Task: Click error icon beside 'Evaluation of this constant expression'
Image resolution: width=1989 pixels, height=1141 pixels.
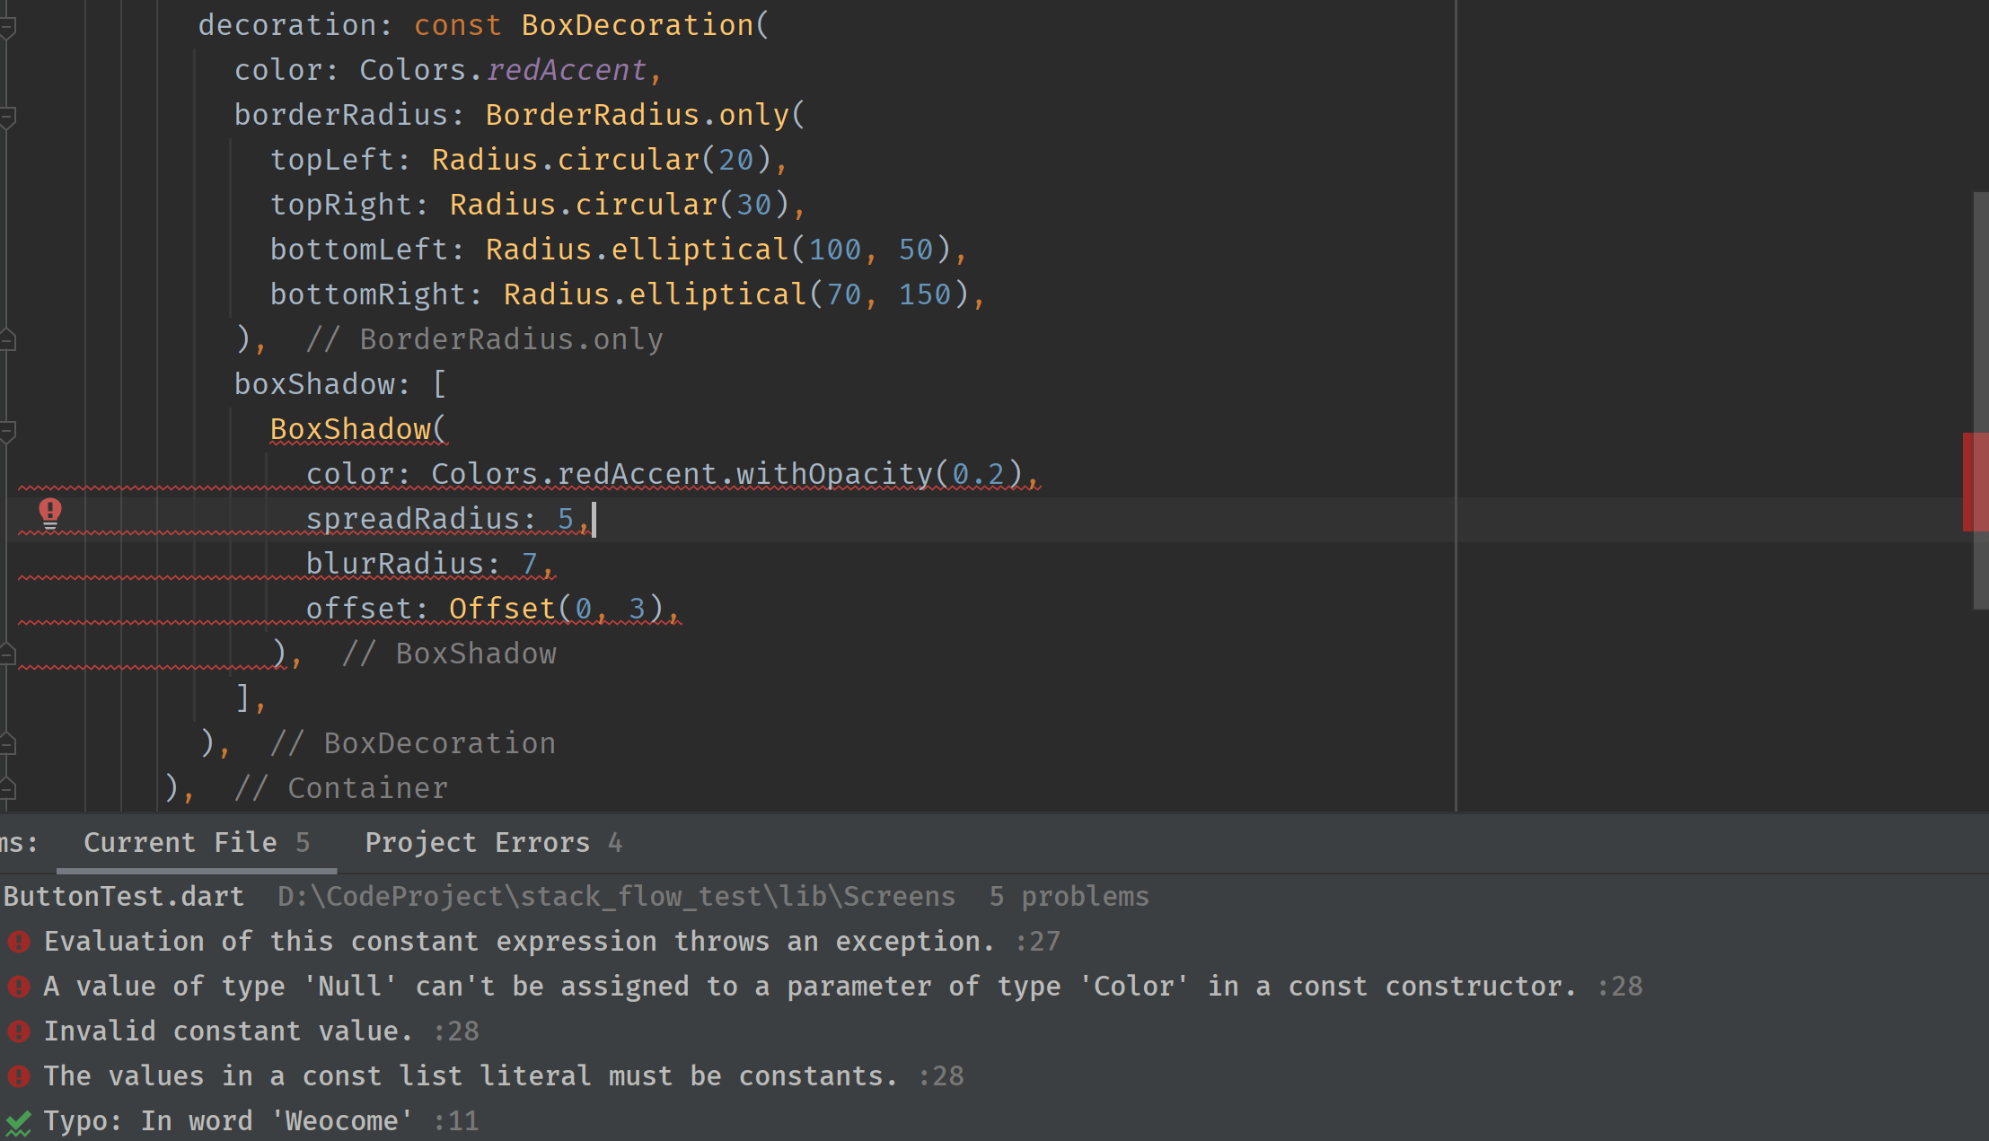Action: pyautogui.click(x=19, y=942)
